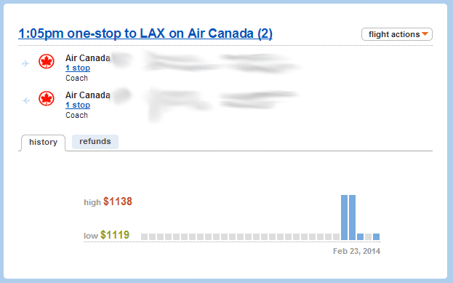Click the short blue bar after tall bars
The height and width of the screenshot is (283, 453).
click(360, 236)
